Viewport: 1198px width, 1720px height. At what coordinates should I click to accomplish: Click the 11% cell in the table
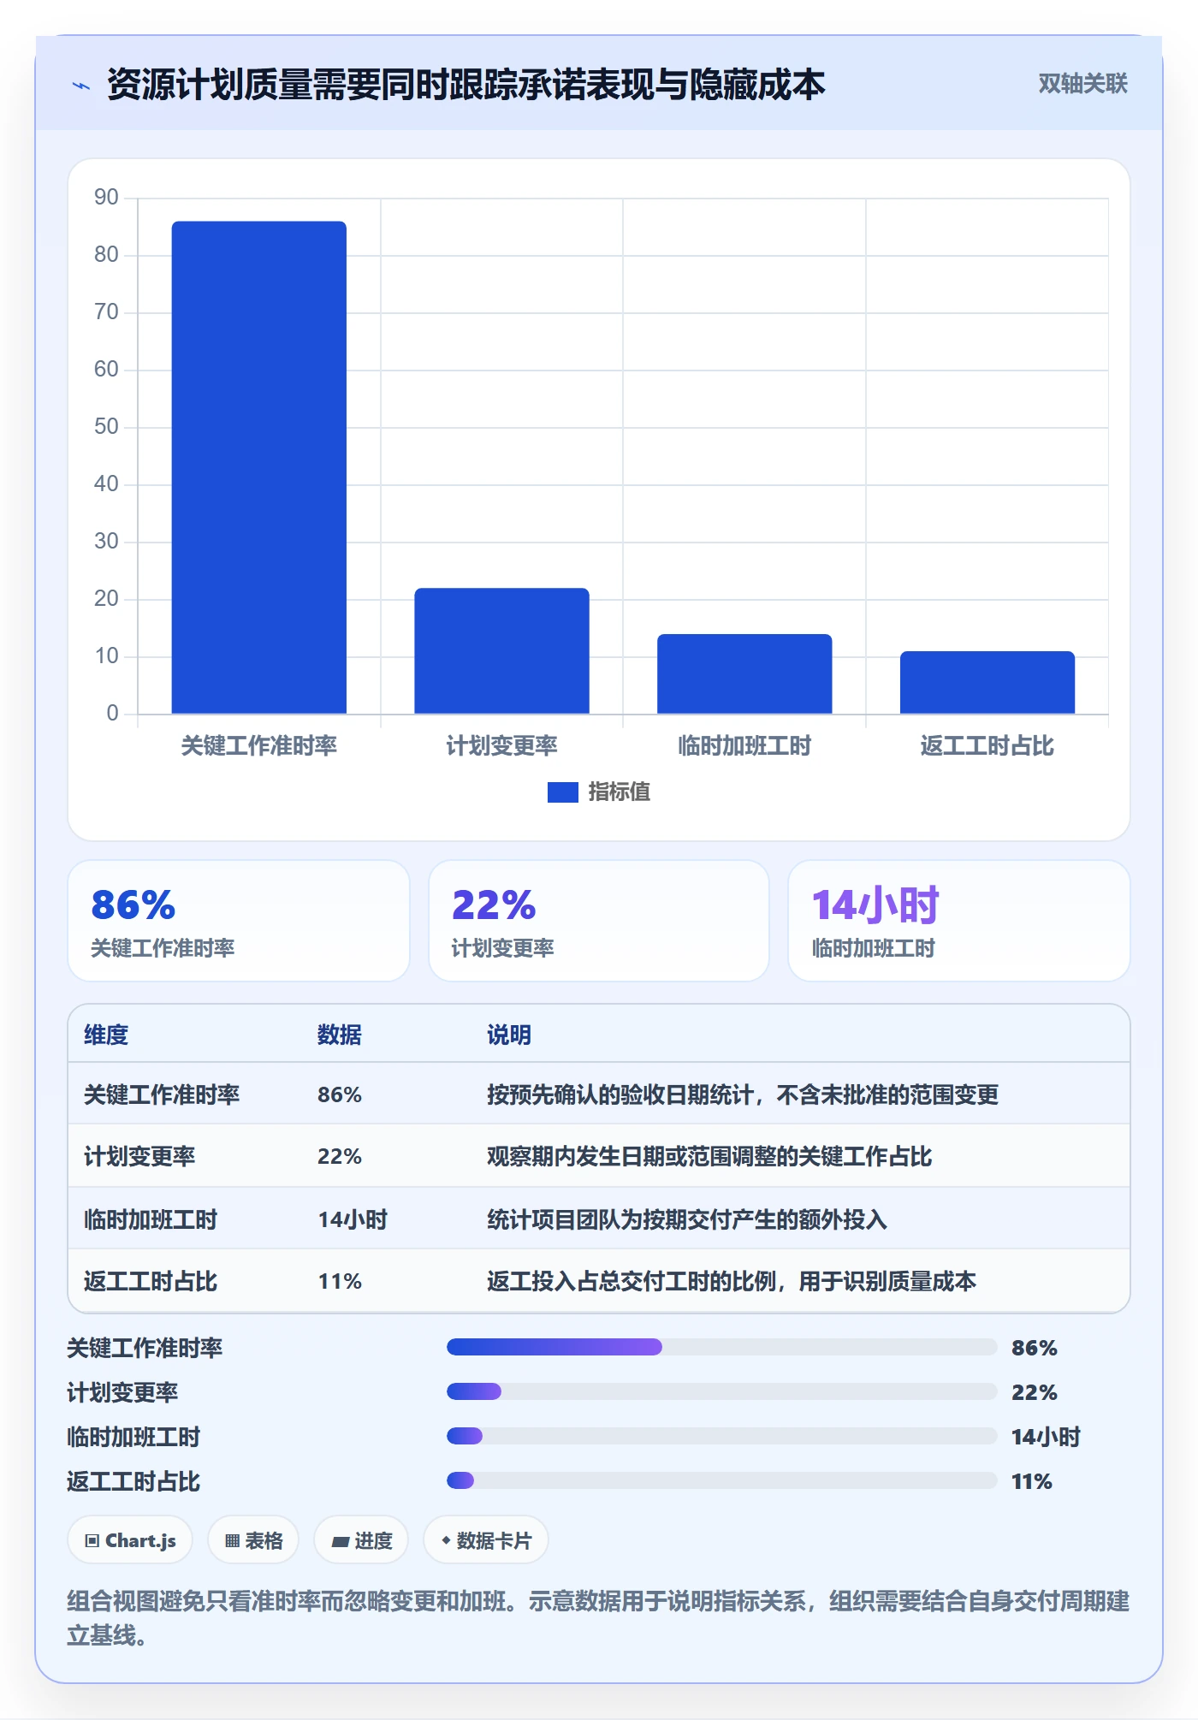click(x=340, y=1282)
